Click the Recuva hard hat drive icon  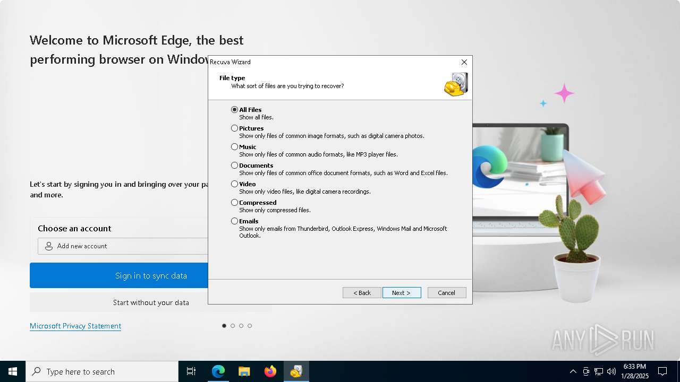pos(456,84)
